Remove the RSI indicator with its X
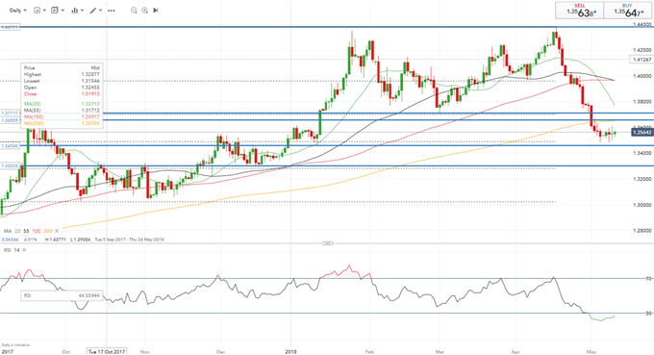 (24, 250)
